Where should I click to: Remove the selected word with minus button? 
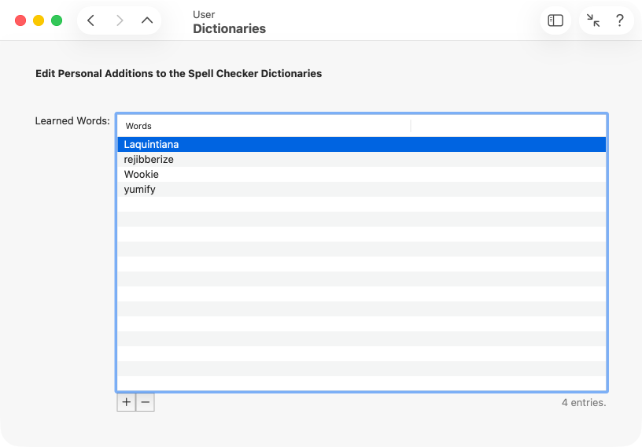[x=146, y=402]
